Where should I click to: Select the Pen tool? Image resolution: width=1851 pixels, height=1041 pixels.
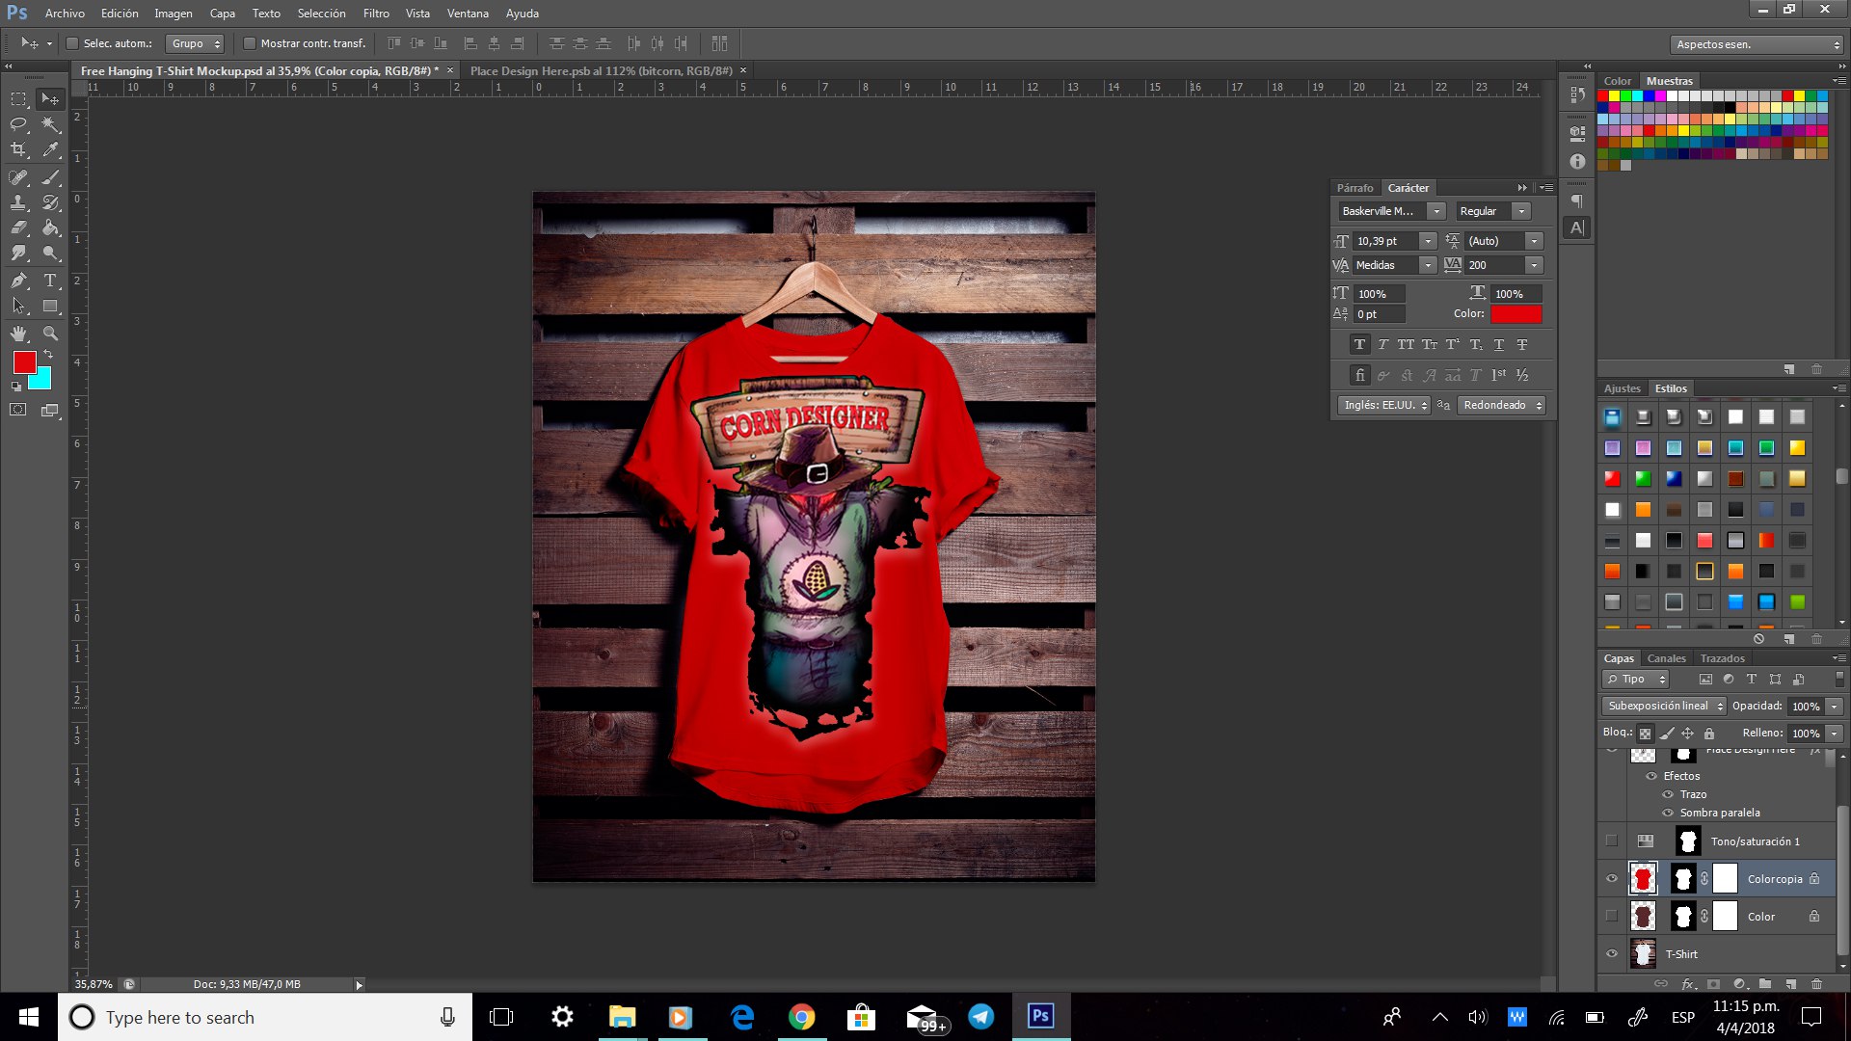pos(18,280)
